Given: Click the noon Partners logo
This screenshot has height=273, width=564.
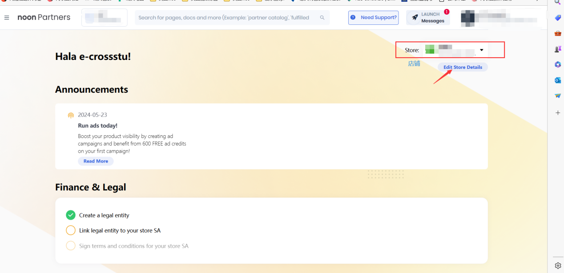Looking at the screenshot, I should click(x=44, y=17).
